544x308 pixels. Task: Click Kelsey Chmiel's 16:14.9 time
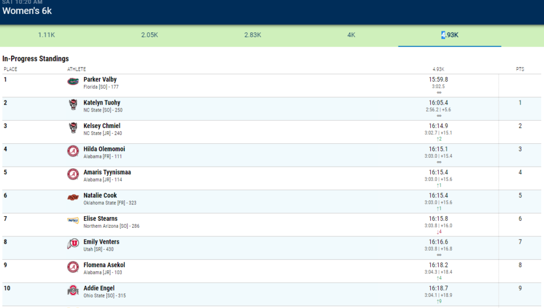[x=438, y=126]
